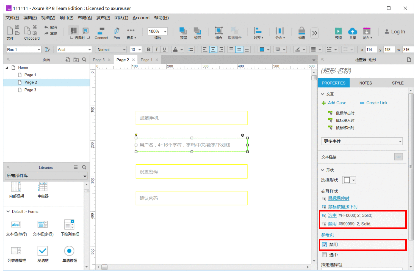
Task: Click the Create Link link
Action: 377,103
